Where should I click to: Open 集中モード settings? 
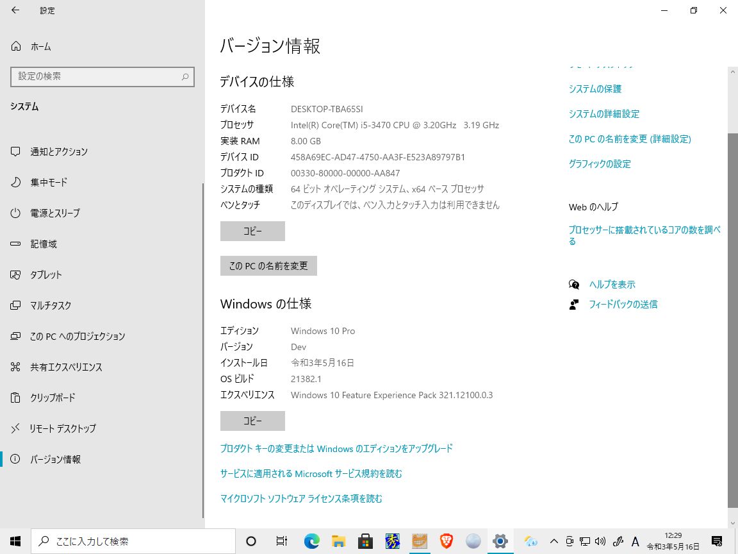point(101,182)
